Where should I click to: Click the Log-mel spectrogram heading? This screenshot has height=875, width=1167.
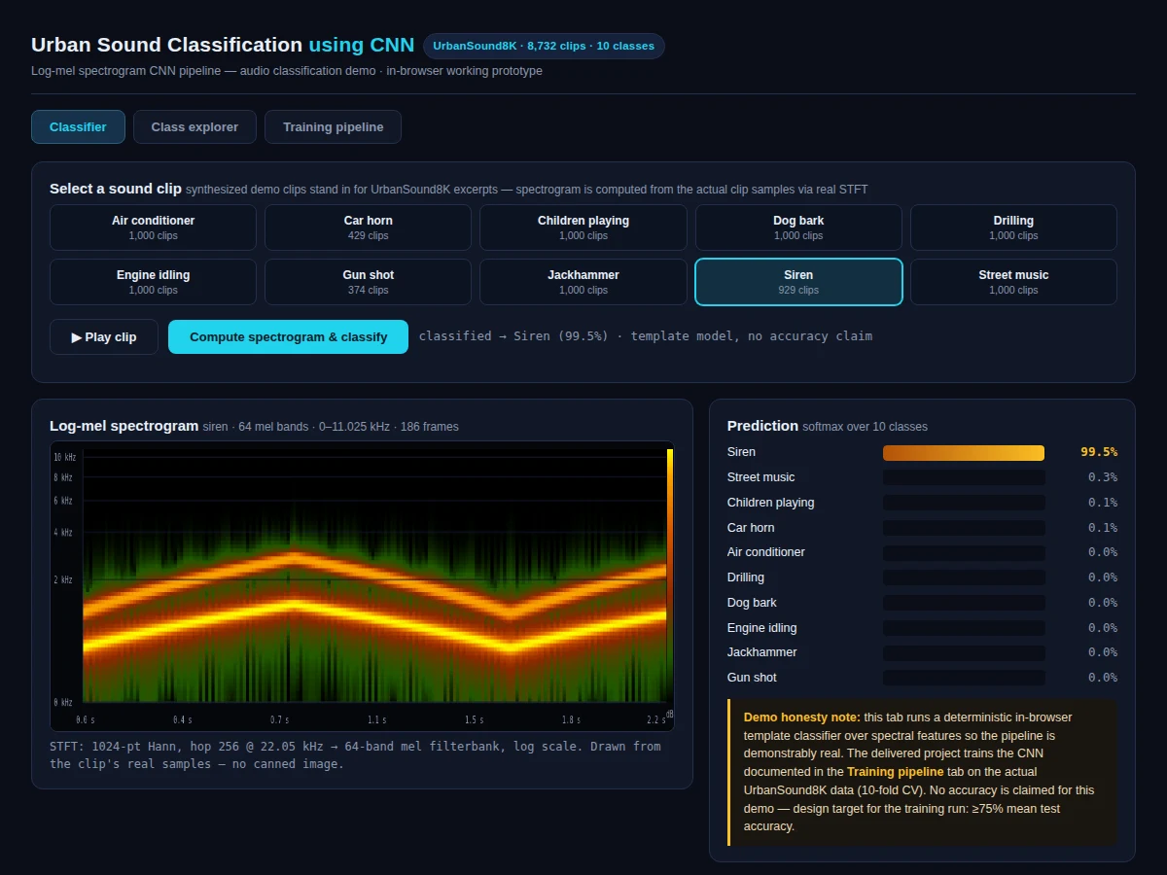[124, 426]
